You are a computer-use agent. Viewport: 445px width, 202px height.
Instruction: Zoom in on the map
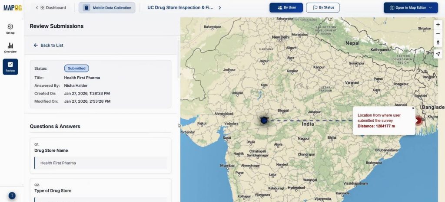pos(438,25)
